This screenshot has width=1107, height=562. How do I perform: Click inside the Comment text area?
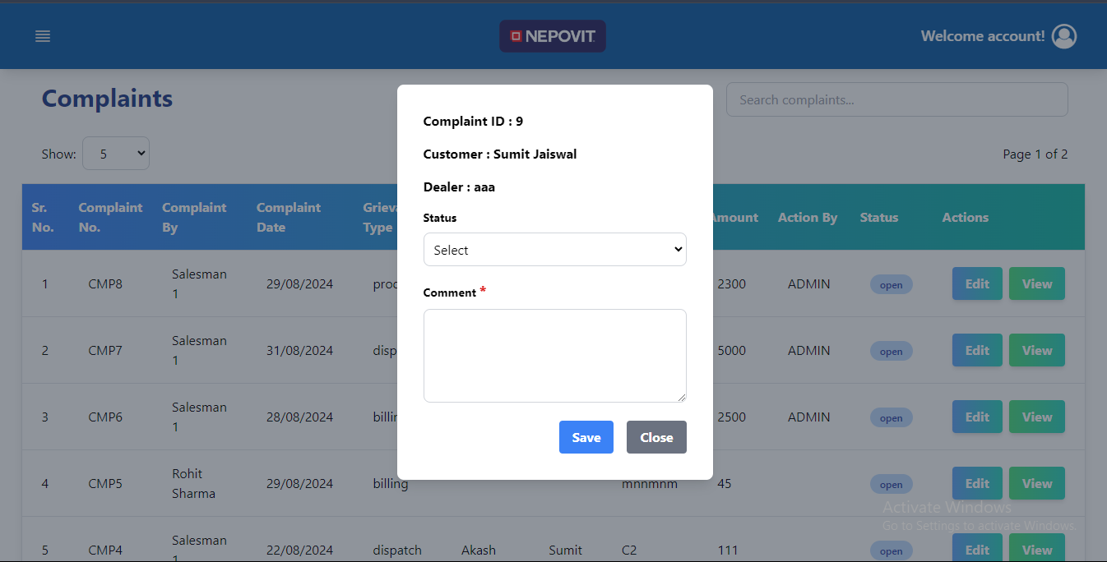[x=554, y=355]
